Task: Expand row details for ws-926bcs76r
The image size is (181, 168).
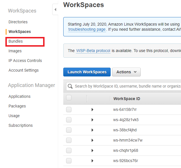Action: 92,161
